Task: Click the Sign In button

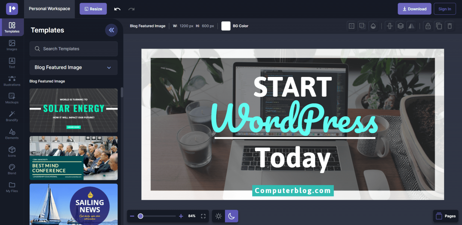Action: coord(445,9)
